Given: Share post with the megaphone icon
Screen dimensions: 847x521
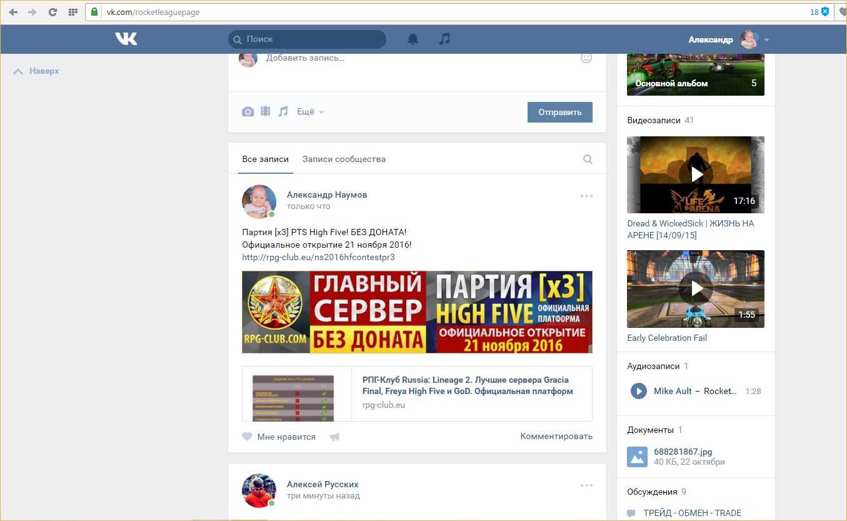Looking at the screenshot, I should pos(334,437).
